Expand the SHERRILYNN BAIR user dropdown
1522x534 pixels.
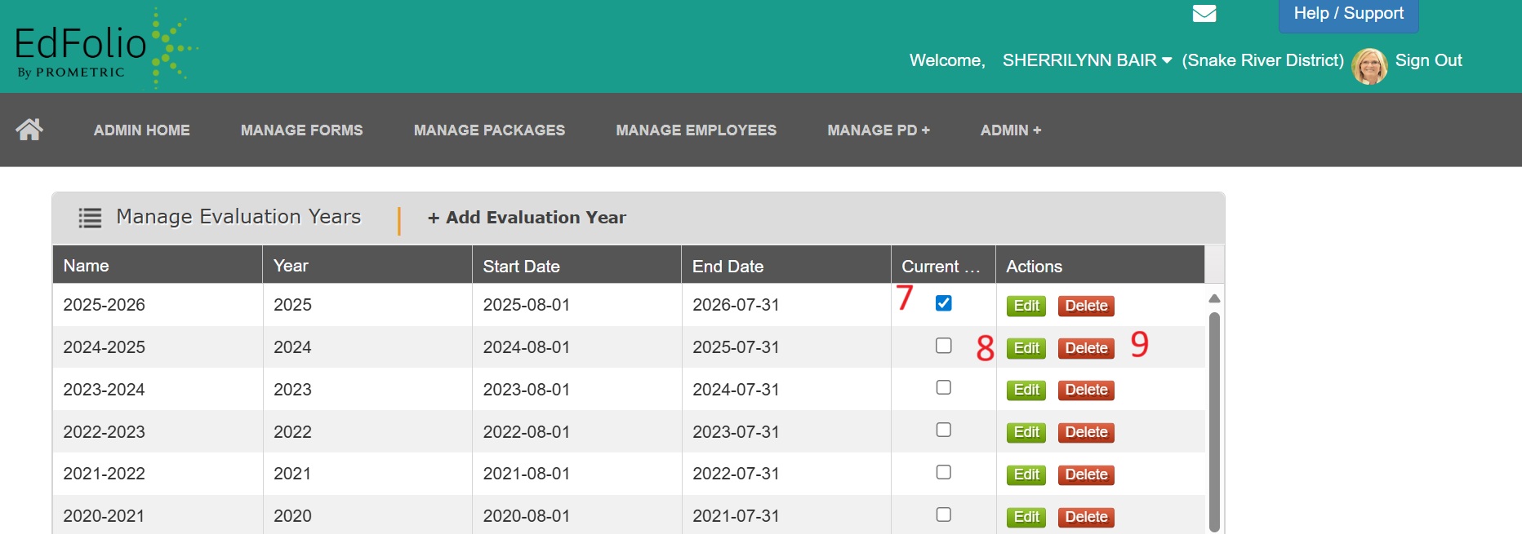[x=1087, y=60]
